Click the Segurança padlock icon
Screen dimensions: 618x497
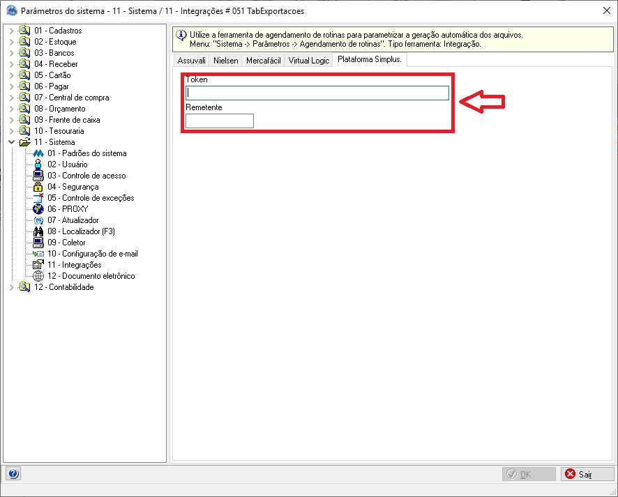[38, 187]
